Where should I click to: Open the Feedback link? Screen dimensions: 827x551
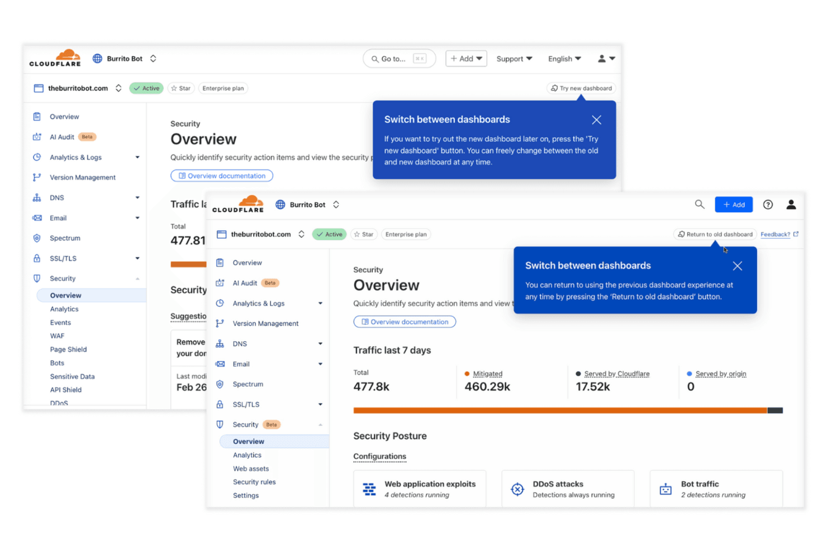[x=780, y=234]
